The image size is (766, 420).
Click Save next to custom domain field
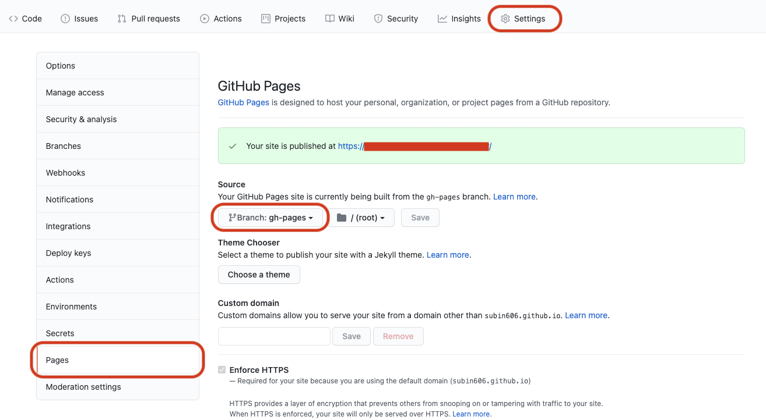click(x=352, y=336)
